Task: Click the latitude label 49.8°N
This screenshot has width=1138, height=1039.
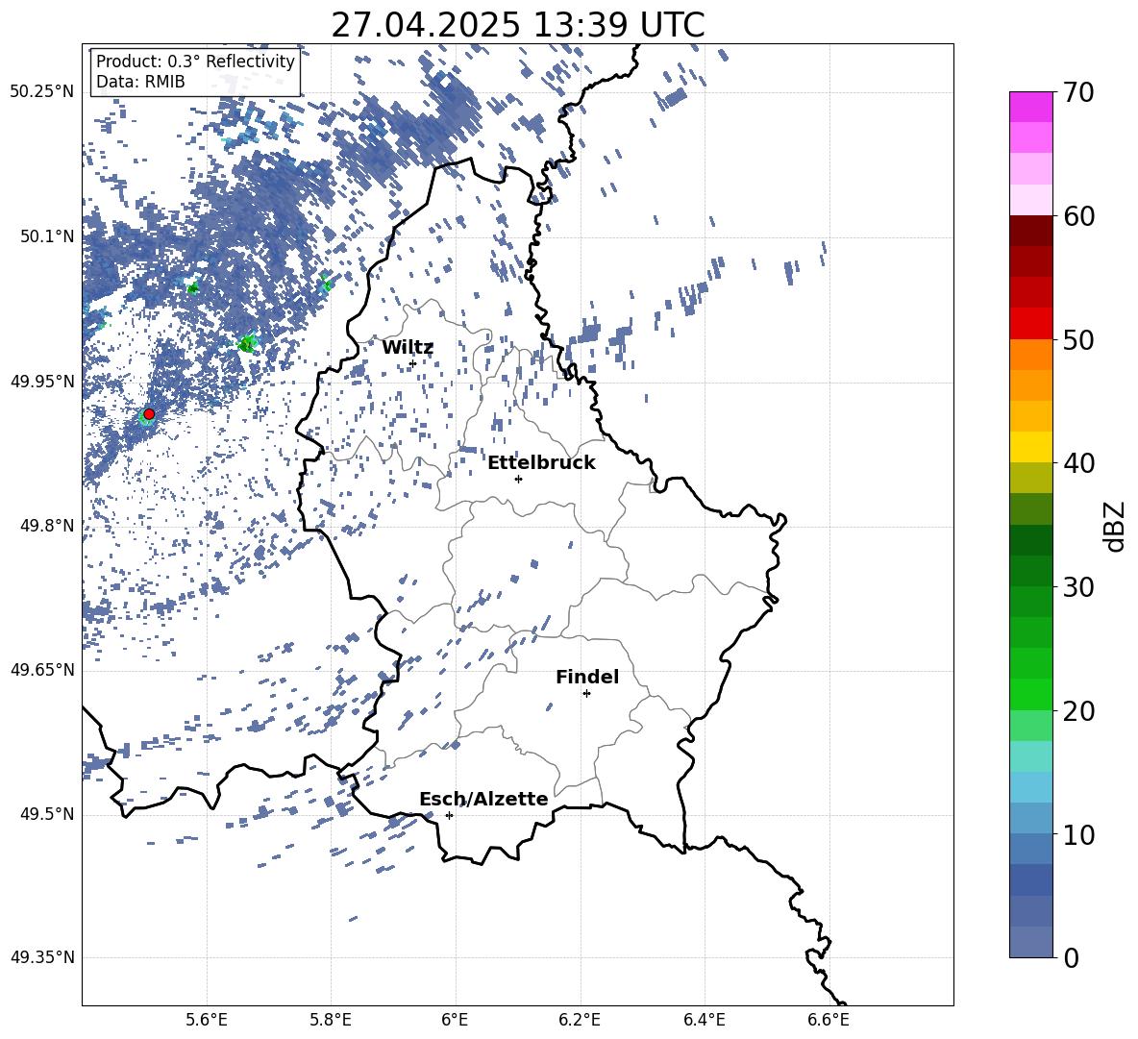Action: tap(47, 526)
